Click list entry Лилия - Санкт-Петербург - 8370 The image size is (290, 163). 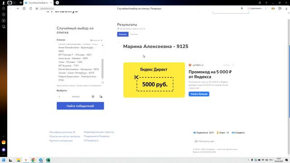pyautogui.click(x=76, y=73)
